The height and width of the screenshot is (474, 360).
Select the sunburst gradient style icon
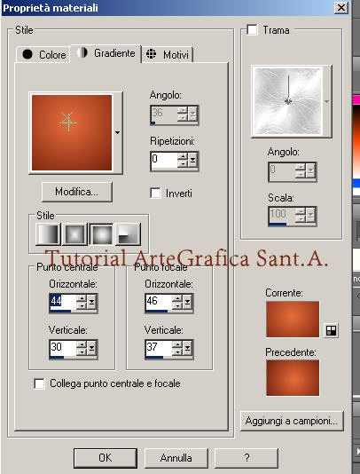click(101, 234)
